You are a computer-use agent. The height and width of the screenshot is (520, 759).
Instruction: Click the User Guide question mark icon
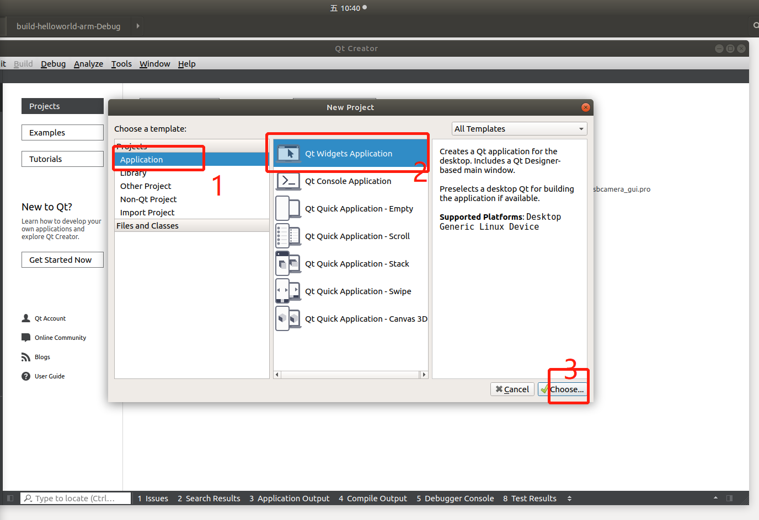[x=26, y=376]
